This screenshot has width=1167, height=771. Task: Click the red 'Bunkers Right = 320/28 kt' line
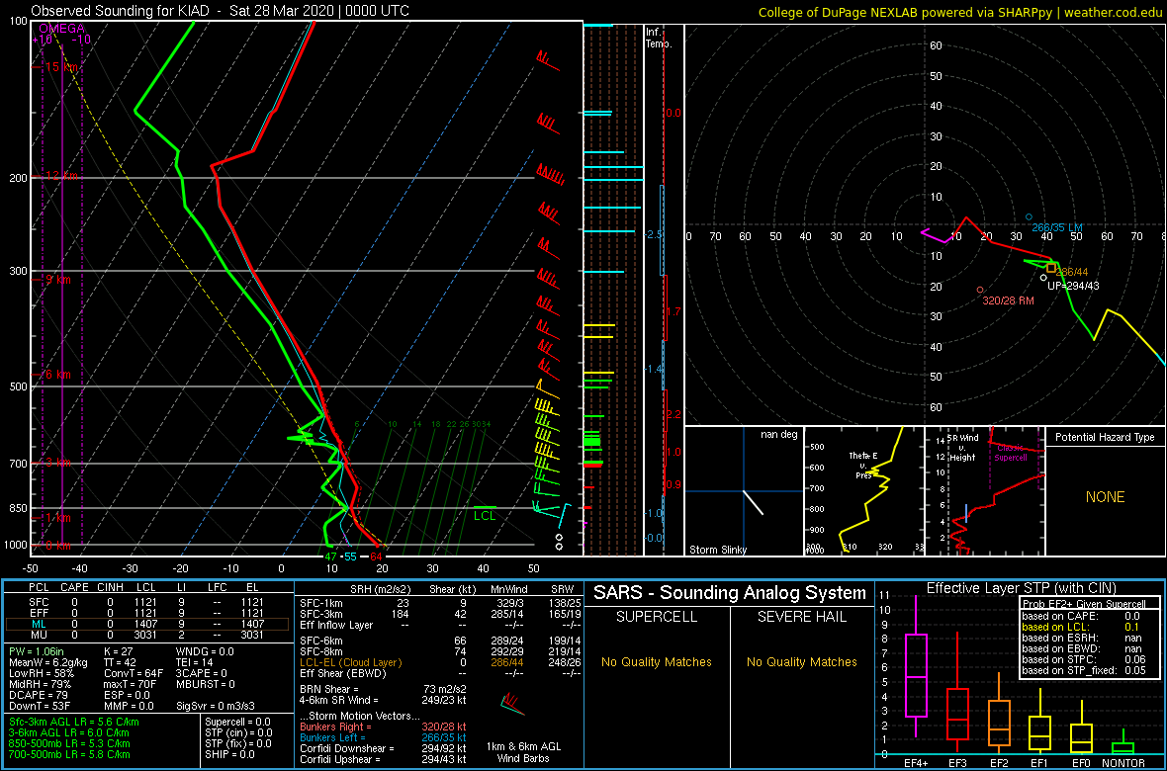[383, 726]
